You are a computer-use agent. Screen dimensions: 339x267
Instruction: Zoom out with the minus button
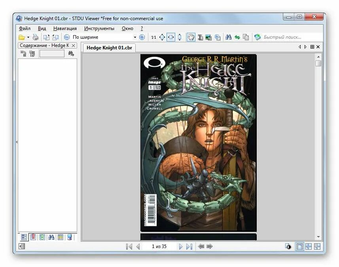click(67, 37)
